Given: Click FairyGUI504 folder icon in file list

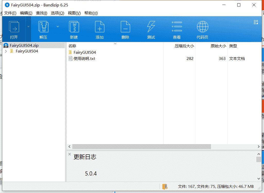Looking at the screenshot, I should pyautogui.click(x=71, y=52).
